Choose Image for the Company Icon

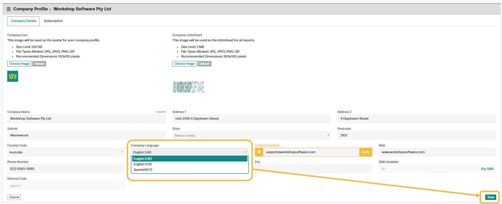pyautogui.click(x=19, y=64)
